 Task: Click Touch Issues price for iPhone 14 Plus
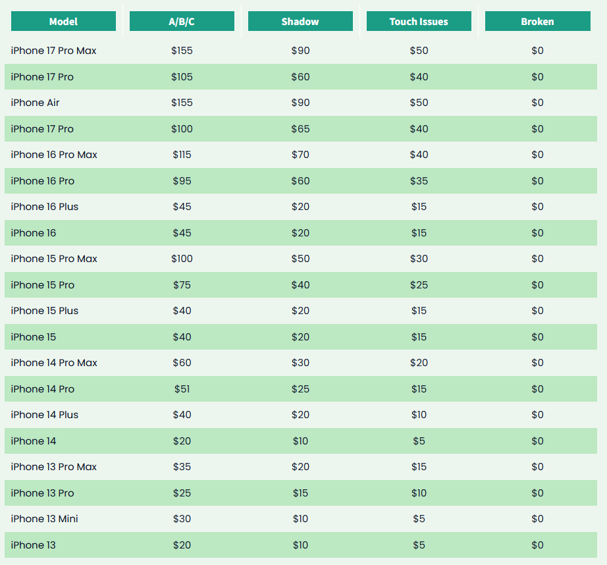pos(419,415)
